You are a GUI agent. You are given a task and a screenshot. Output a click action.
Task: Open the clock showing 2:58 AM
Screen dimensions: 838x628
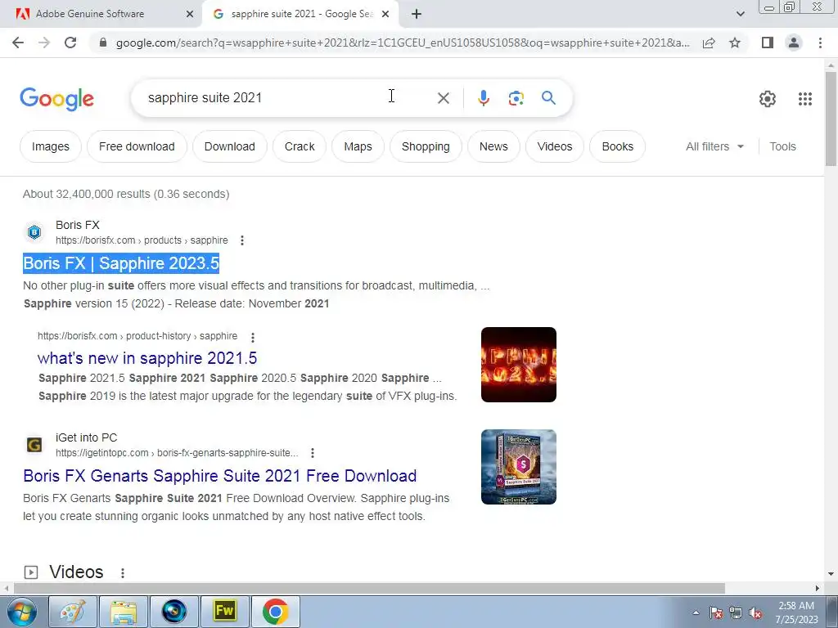(x=796, y=612)
